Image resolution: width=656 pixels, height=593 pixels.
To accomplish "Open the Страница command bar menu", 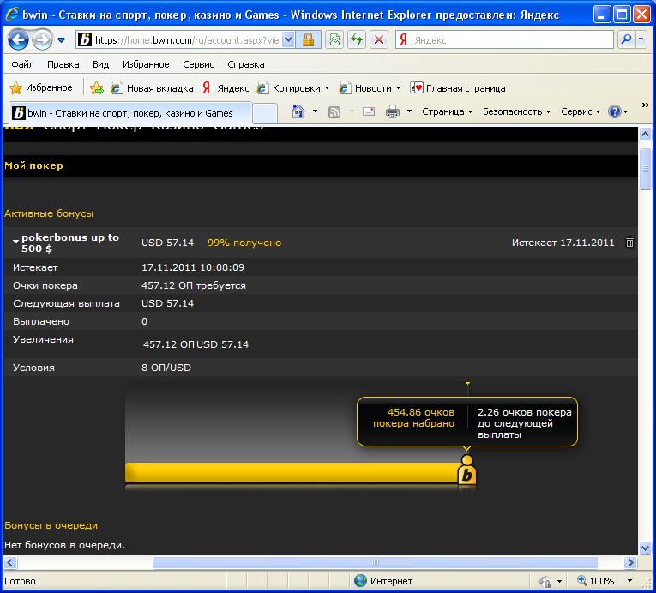I will pos(447,111).
